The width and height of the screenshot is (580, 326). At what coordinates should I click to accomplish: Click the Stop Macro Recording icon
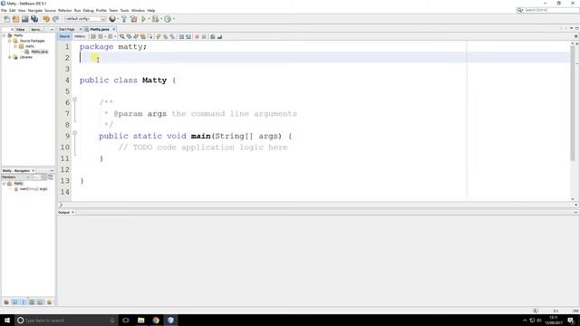click(204, 36)
